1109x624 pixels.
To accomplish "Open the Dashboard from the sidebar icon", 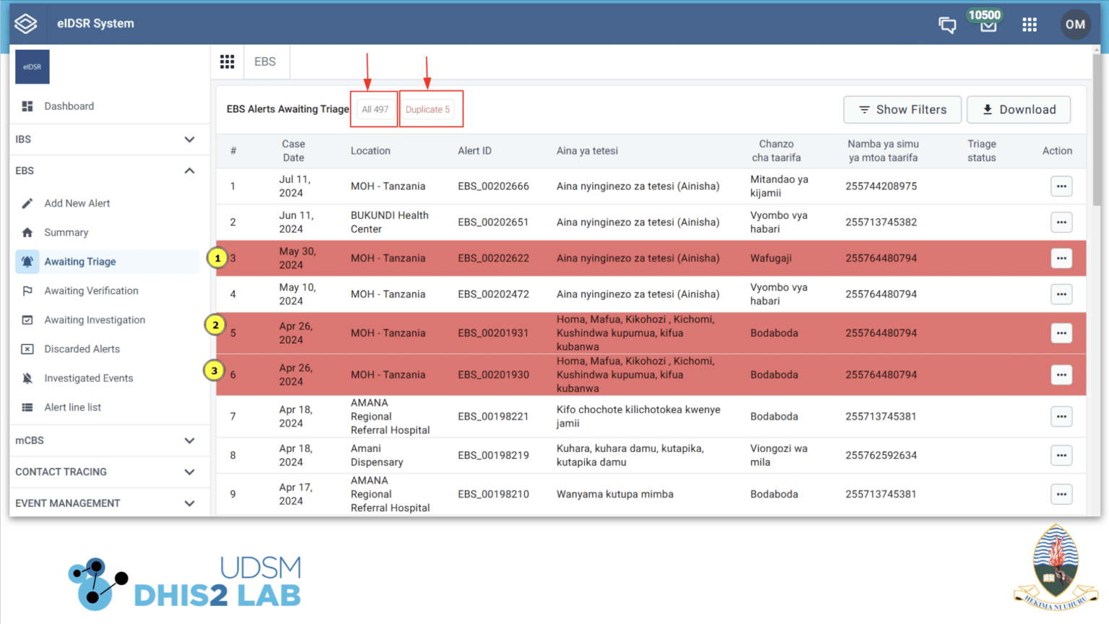I will tap(27, 105).
